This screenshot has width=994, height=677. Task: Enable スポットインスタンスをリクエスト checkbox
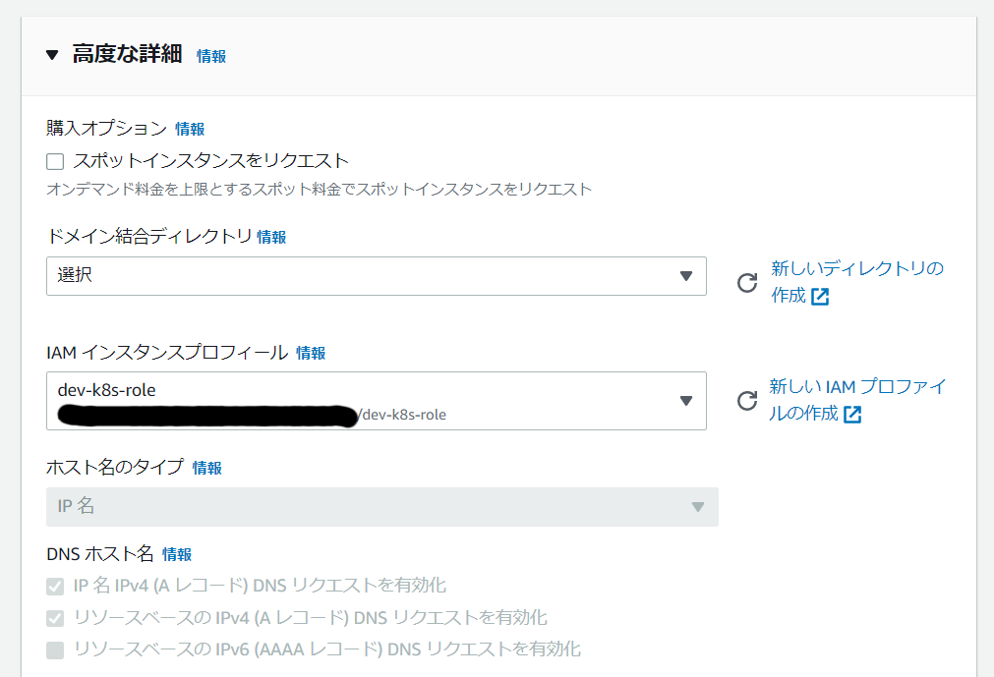[x=55, y=162]
